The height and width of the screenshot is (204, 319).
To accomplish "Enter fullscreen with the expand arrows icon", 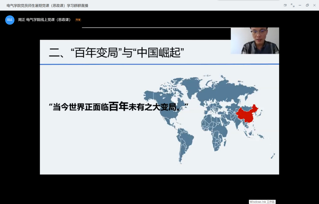I will click(x=292, y=5).
